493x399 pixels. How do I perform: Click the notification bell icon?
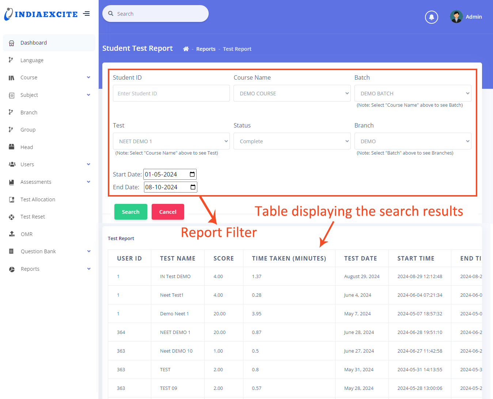pyautogui.click(x=431, y=17)
